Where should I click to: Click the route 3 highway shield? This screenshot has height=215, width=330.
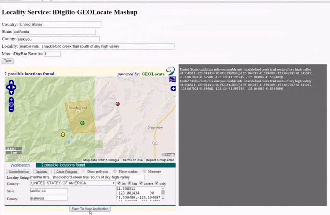tap(155, 143)
